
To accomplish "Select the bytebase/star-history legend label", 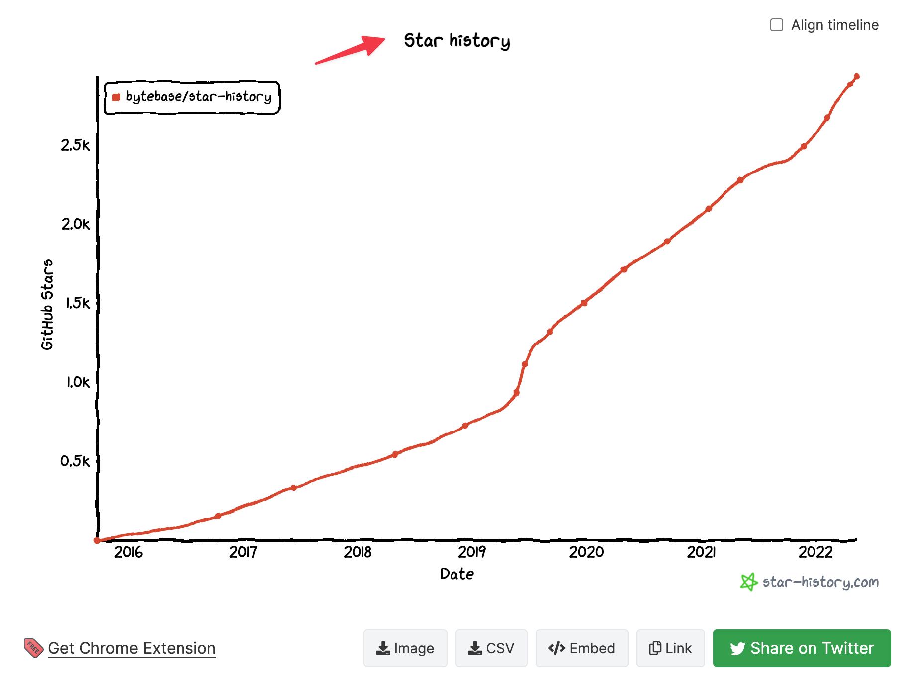I will (x=198, y=96).
